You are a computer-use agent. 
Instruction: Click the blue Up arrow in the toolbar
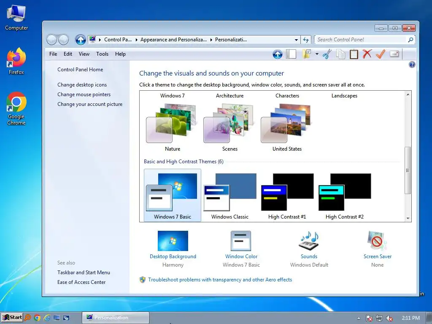tap(278, 54)
